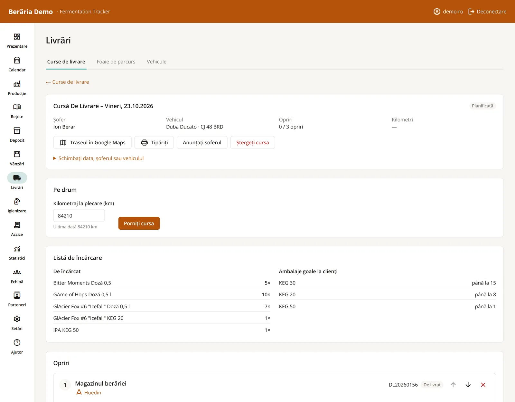Click the demo-ro user account icon

click(437, 12)
